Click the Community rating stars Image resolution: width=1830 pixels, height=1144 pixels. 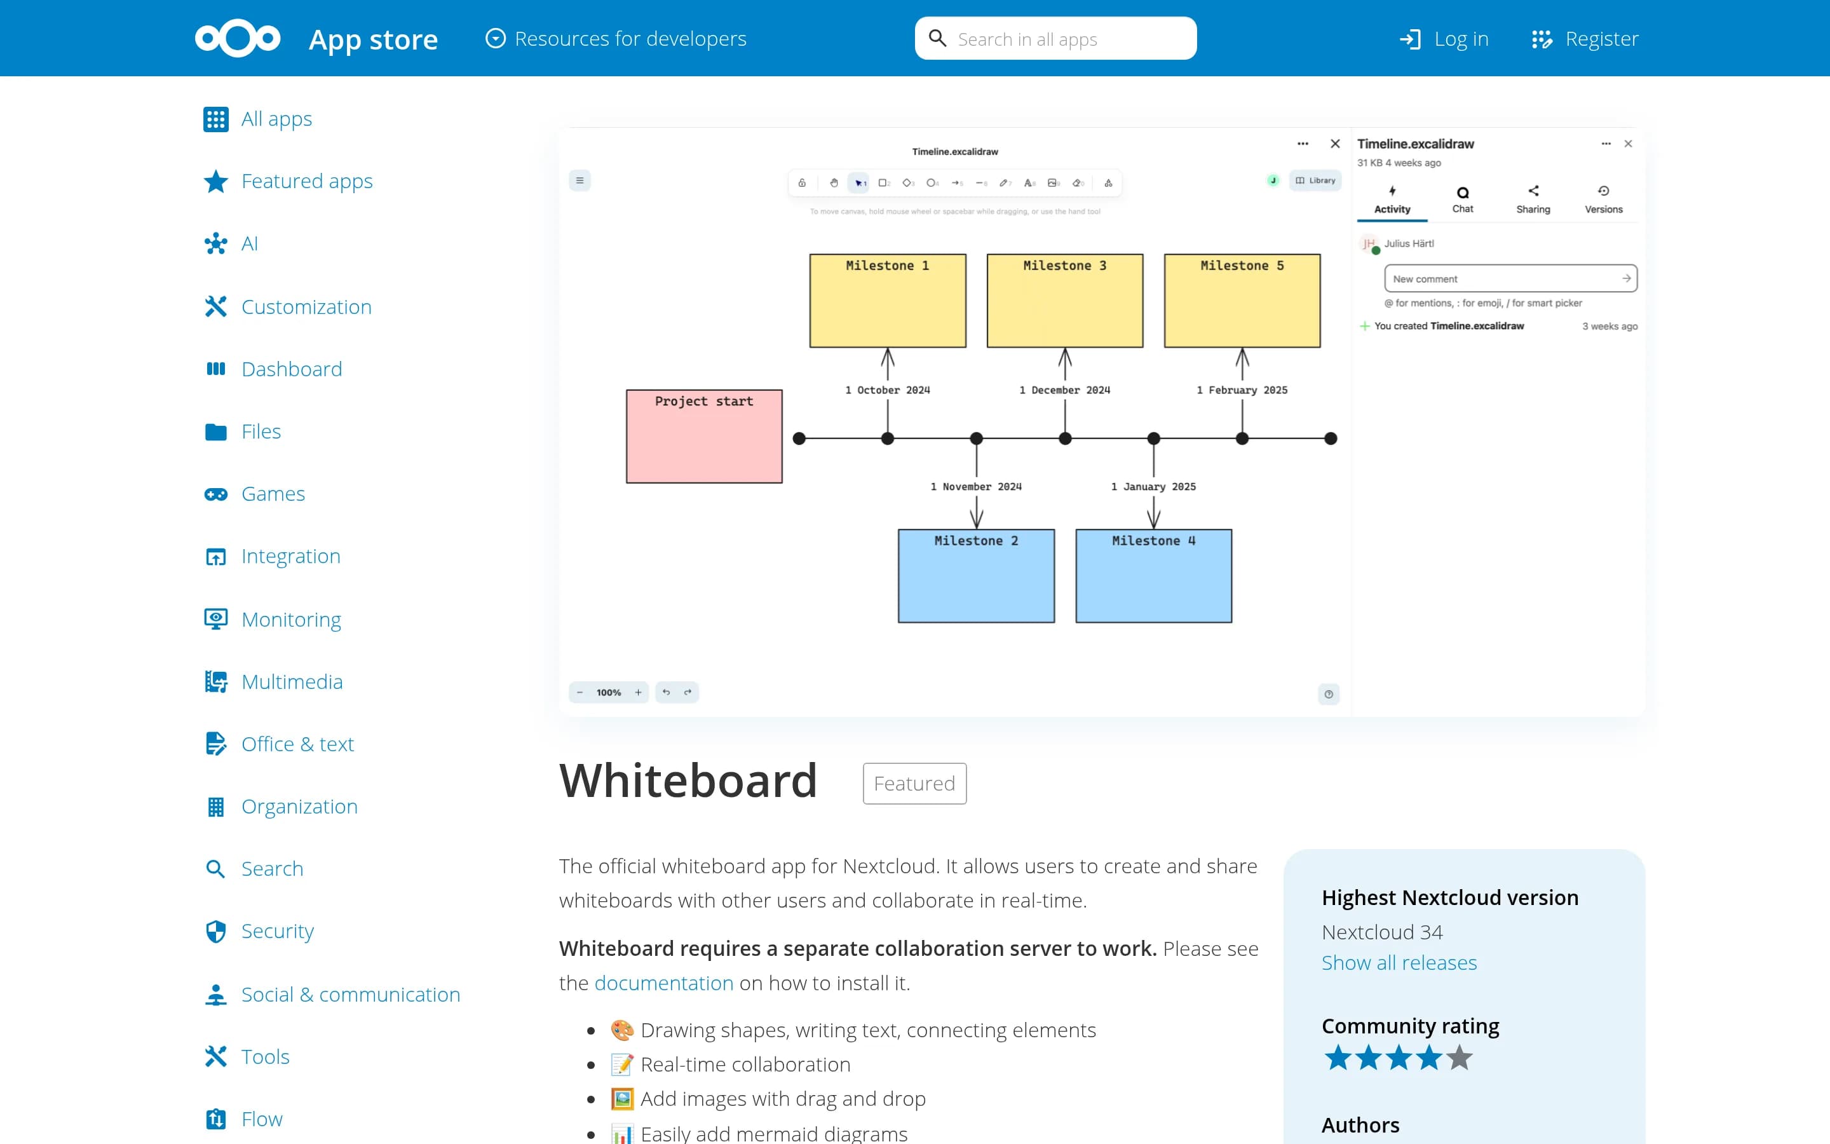coord(1399,1058)
